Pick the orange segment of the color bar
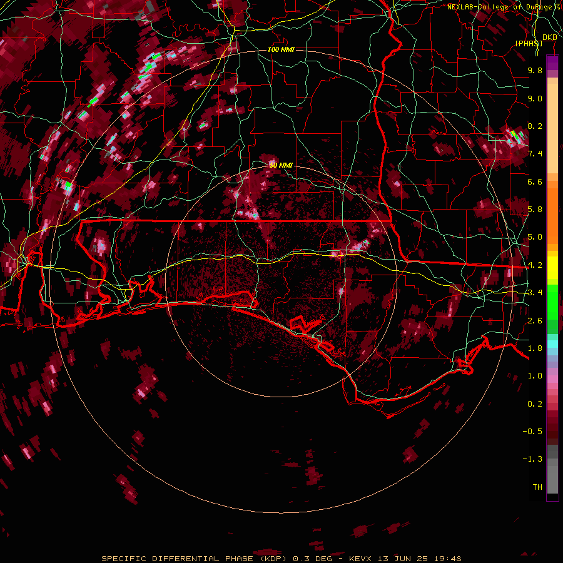Image resolution: width=563 pixels, height=563 pixels. coord(552,215)
